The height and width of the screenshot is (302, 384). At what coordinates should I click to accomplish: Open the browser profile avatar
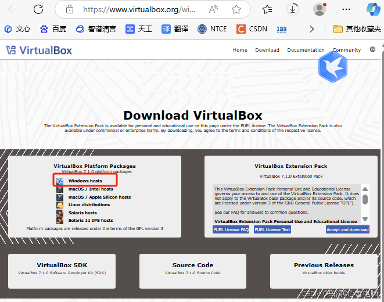coord(320,9)
